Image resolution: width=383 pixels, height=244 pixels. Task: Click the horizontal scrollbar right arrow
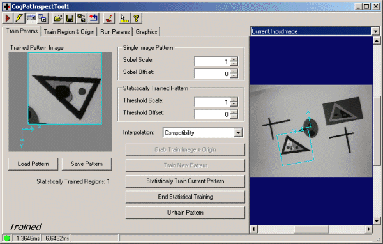[x=368, y=229]
